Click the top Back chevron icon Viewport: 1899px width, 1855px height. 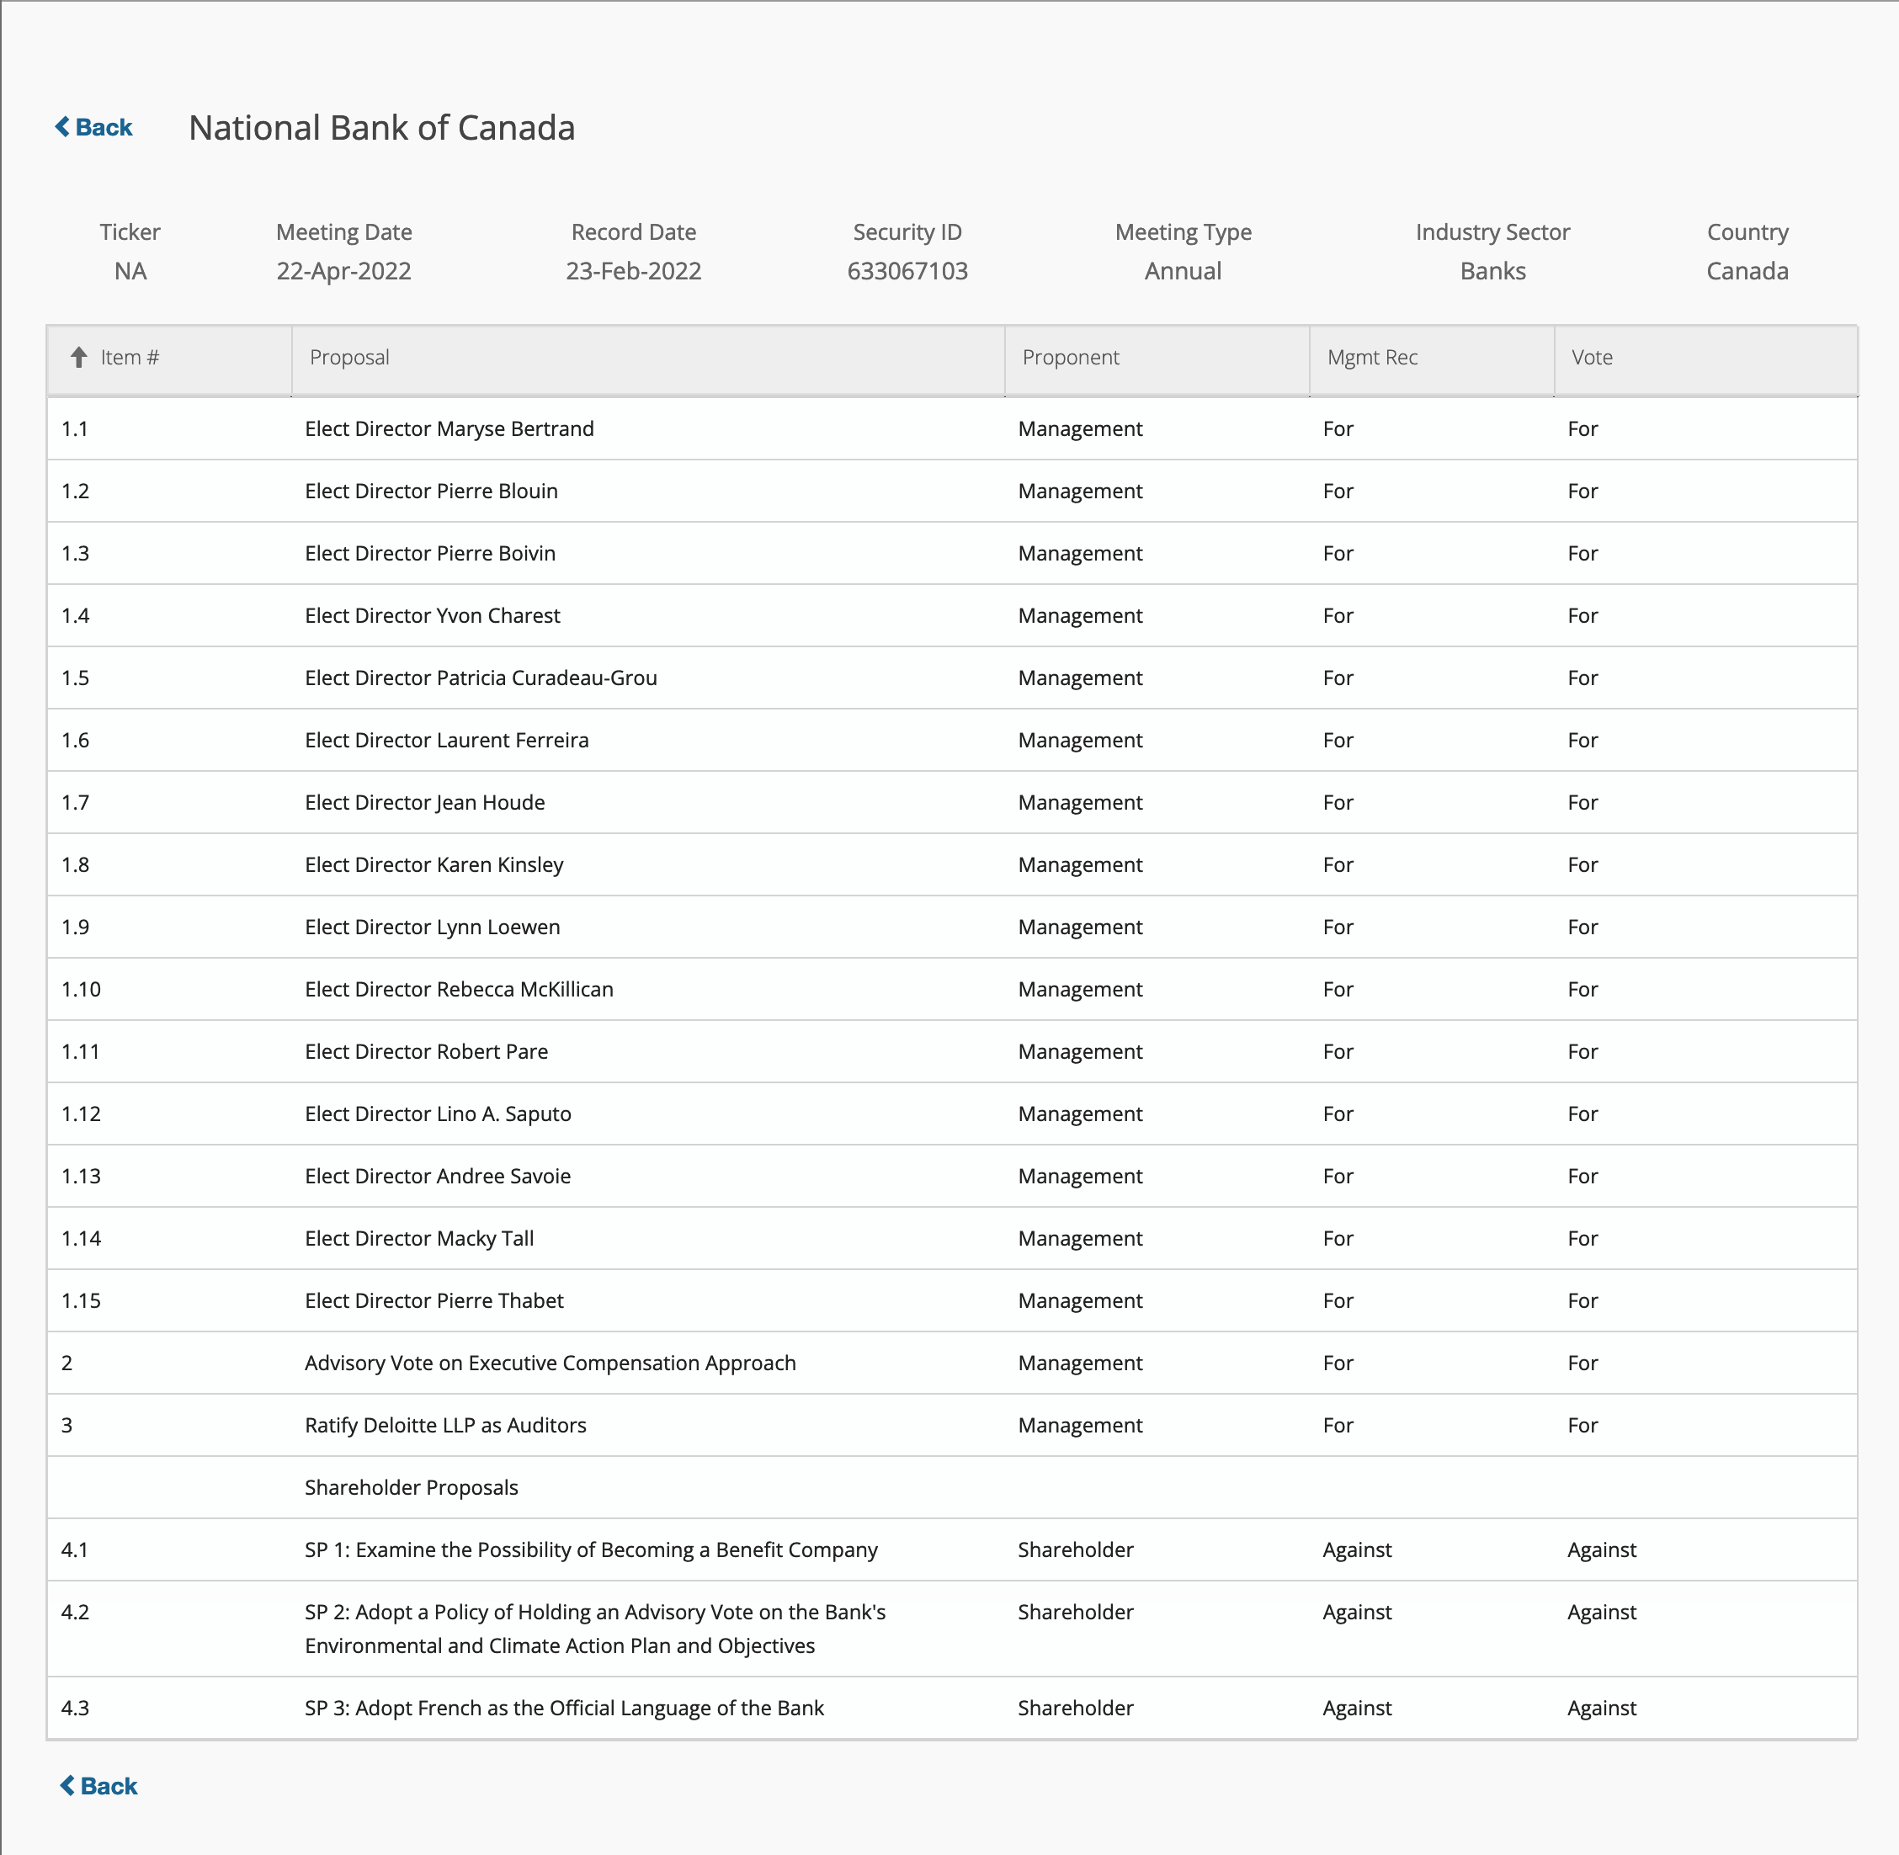click(x=62, y=126)
